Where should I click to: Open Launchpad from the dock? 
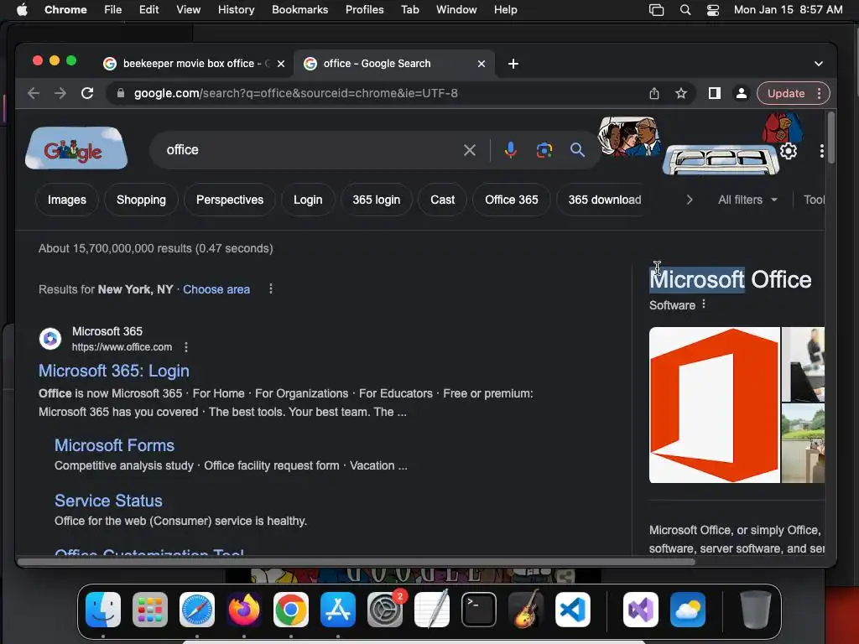[x=150, y=610]
